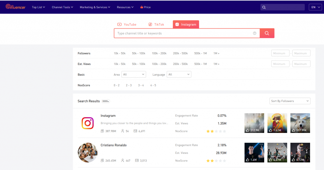The height and width of the screenshot is (170, 324).
Task: Click the Instagram 0.07% engagement rate value
Action: pyautogui.click(x=222, y=116)
